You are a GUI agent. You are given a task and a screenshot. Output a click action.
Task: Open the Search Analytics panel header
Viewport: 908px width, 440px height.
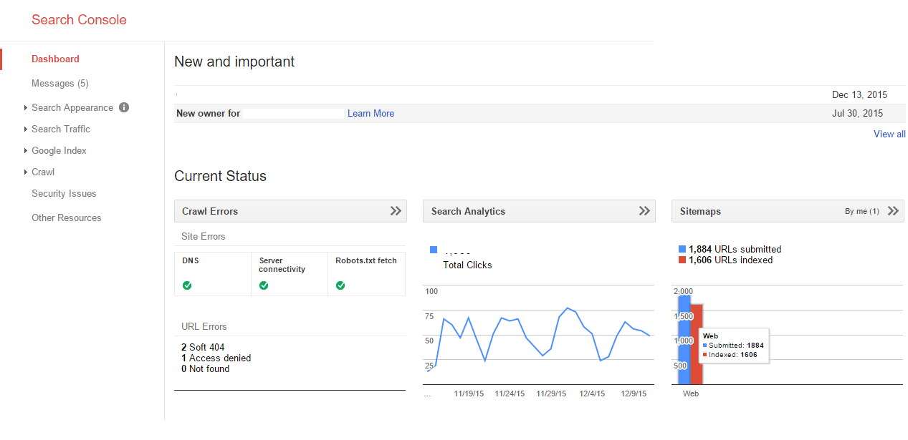(x=539, y=211)
